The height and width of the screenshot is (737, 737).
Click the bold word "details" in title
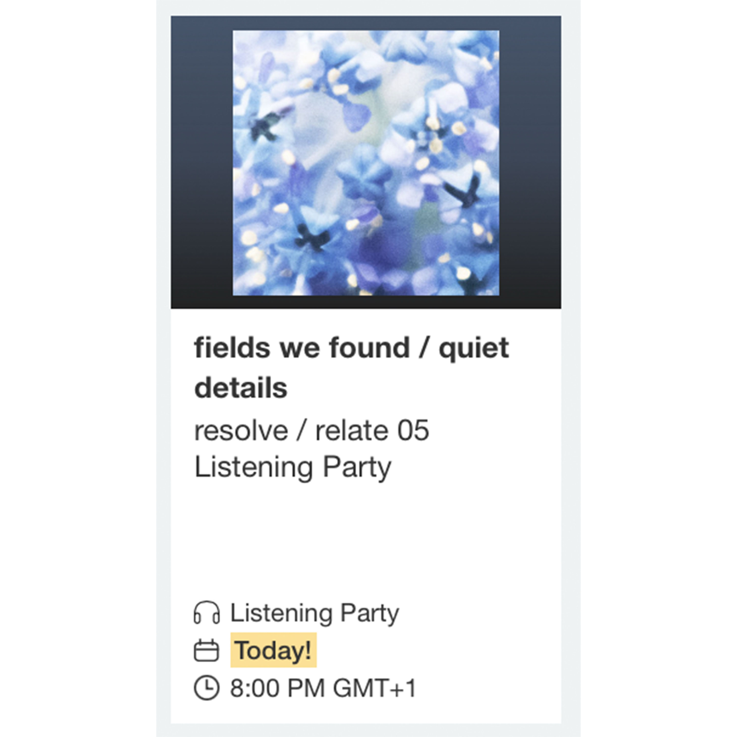(x=241, y=388)
